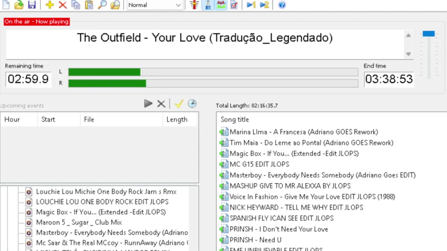Open help with the blue question mark icon
This screenshot has height=251, width=447.
[282, 5]
